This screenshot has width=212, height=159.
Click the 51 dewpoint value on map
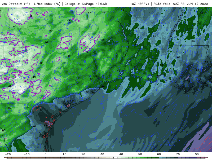(x=88, y=52)
